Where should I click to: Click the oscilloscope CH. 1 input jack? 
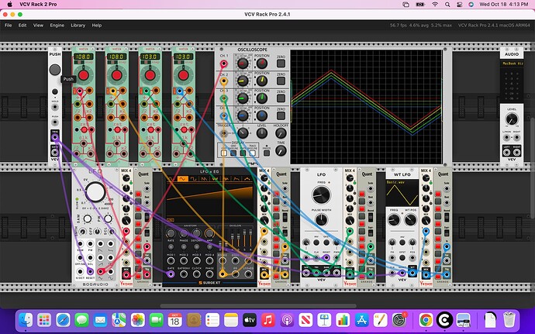click(x=223, y=64)
